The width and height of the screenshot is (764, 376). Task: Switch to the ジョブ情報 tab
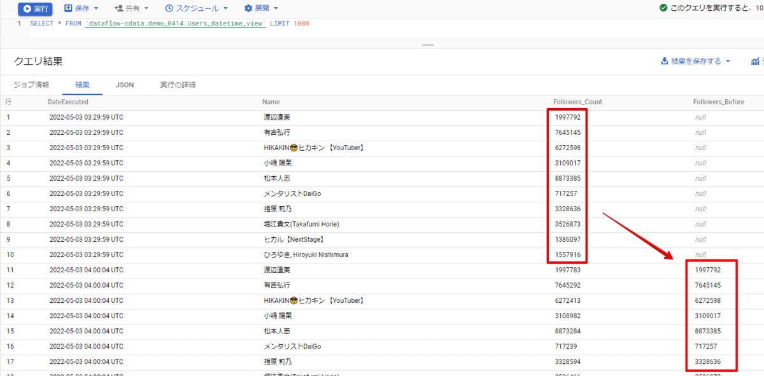(31, 85)
